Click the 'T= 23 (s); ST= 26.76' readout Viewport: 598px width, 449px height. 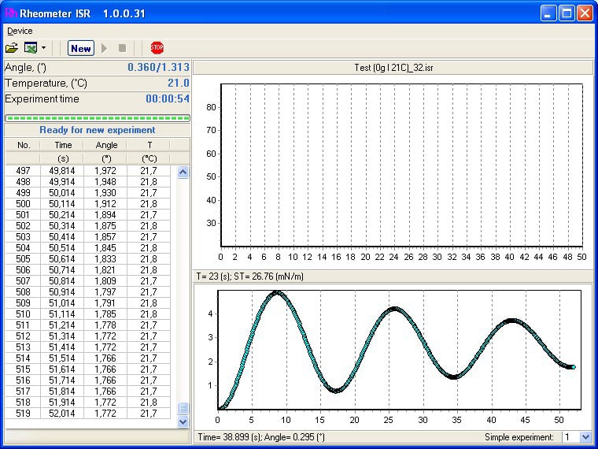coord(249,276)
